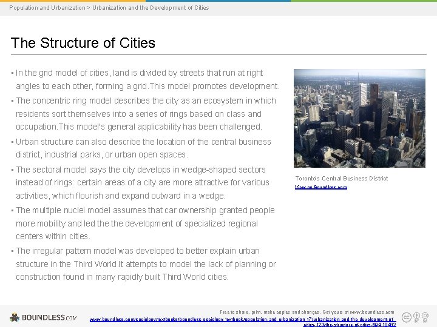This screenshot has height=327, width=437.
Task: Open the 'View on Boundless.com' link
Action: (x=321, y=187)
